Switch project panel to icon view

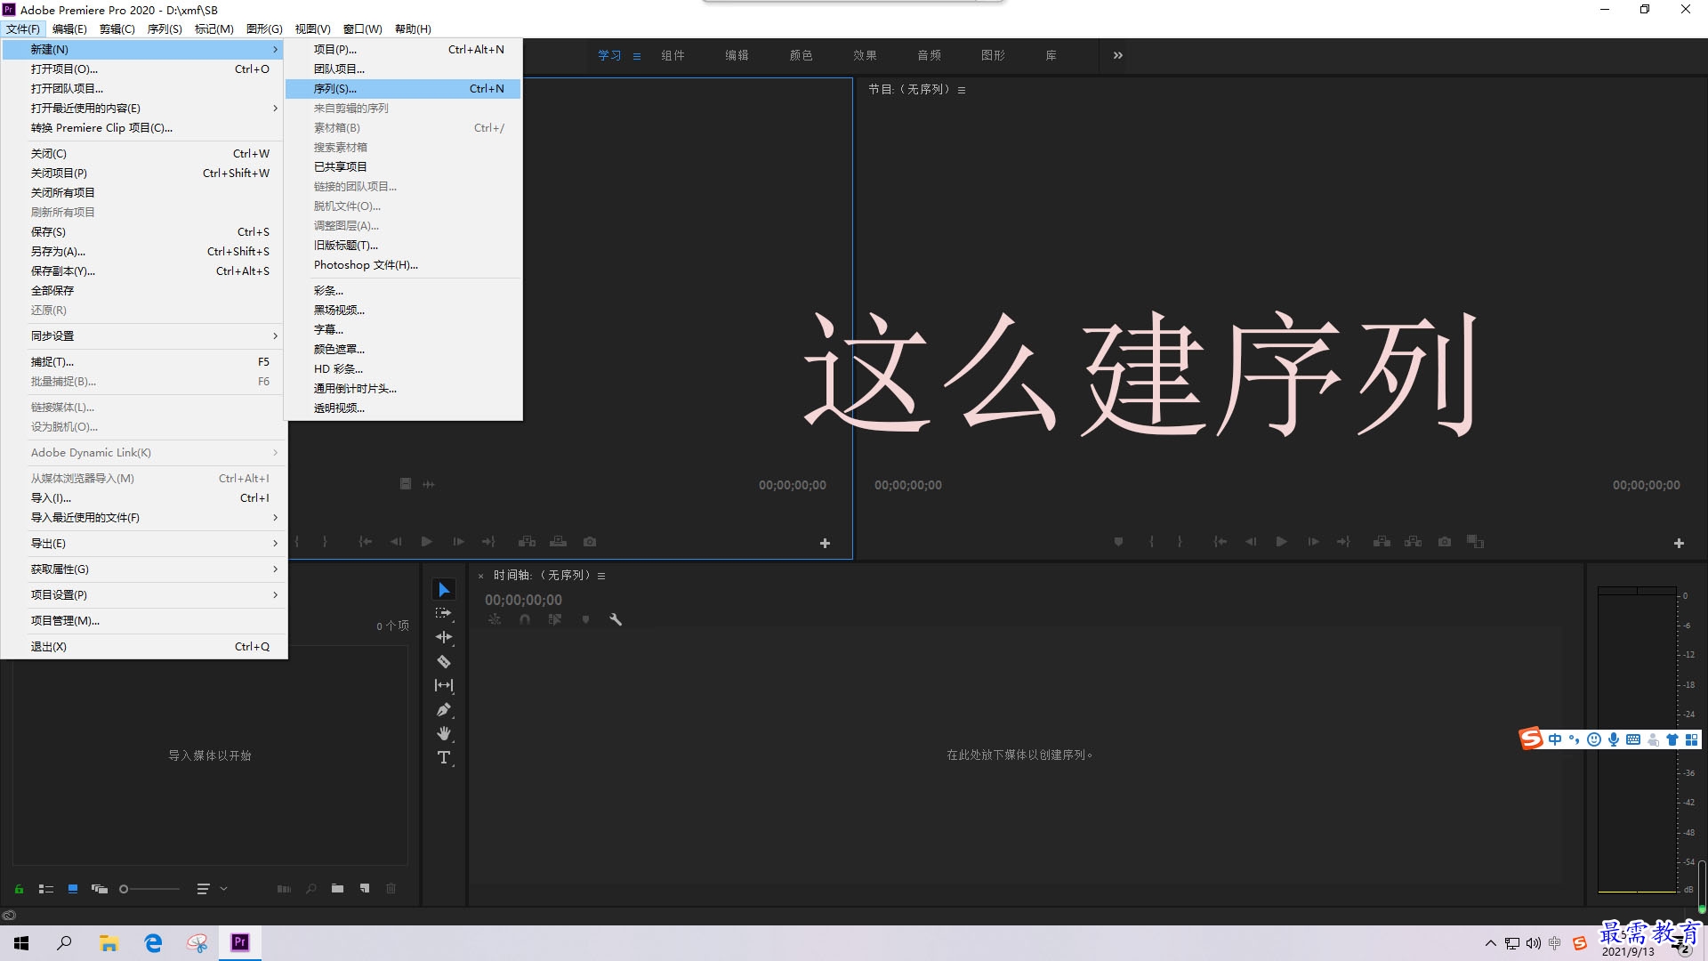coord(73,889)
